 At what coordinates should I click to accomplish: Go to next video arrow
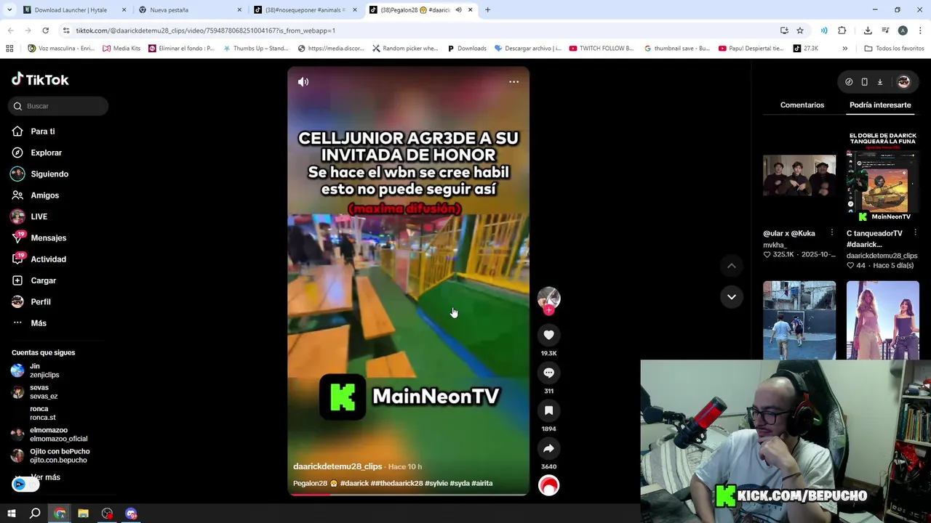732,296
